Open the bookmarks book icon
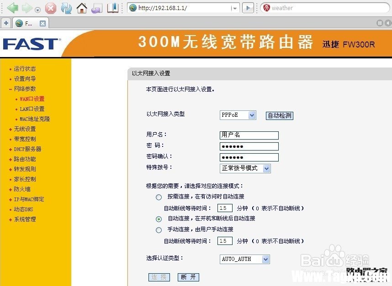 (113, 8)
